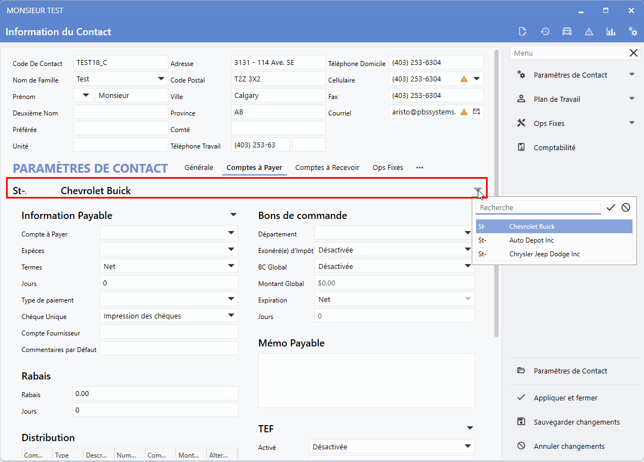Expand Ops Fixes menu chevron
This screenshot has height=462, width=644.
(632, 123)
